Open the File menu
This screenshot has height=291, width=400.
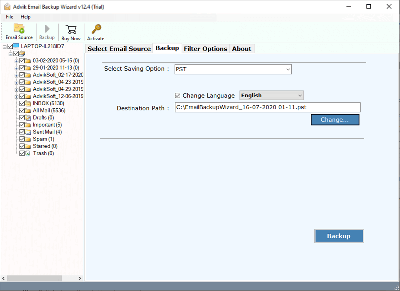[9, 17]
